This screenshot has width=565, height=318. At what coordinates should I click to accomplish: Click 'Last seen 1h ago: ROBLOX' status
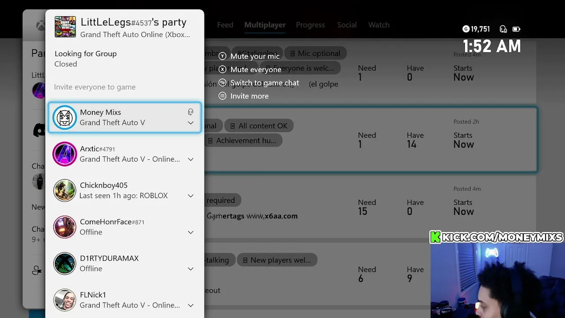pyautogui.click(x=124, y=196)
